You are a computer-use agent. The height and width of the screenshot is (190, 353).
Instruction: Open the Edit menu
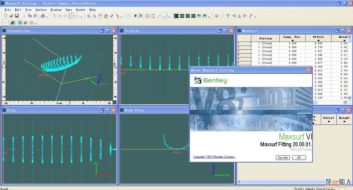(18, 10)
